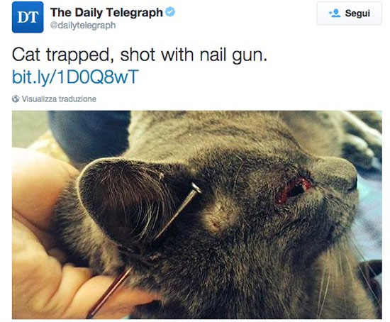Click the verified checkmark next to the Telegraph name
Viewport: 390px width, 322px height.
(170, 11)
